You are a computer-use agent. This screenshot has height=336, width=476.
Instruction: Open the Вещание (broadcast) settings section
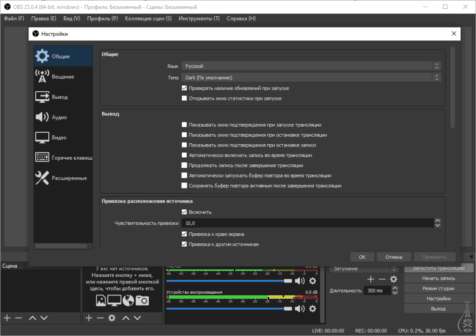(x=62, y=77)
